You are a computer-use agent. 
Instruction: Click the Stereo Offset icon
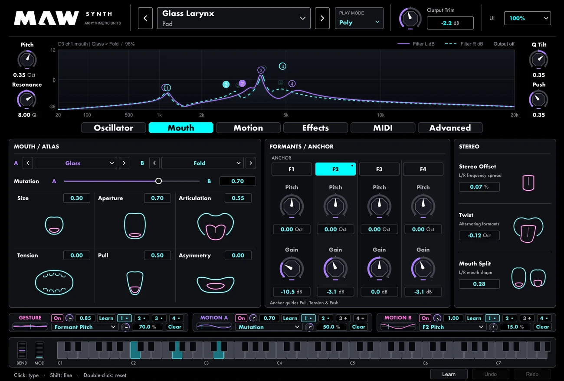tap(528, 183)
